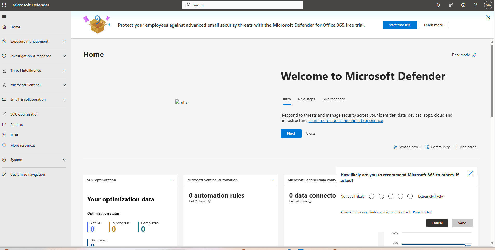Image resolution: width=495 pixels, height=250 pixels.
Task: Open the Privacy policy link
Action: (x=422, y=212)
